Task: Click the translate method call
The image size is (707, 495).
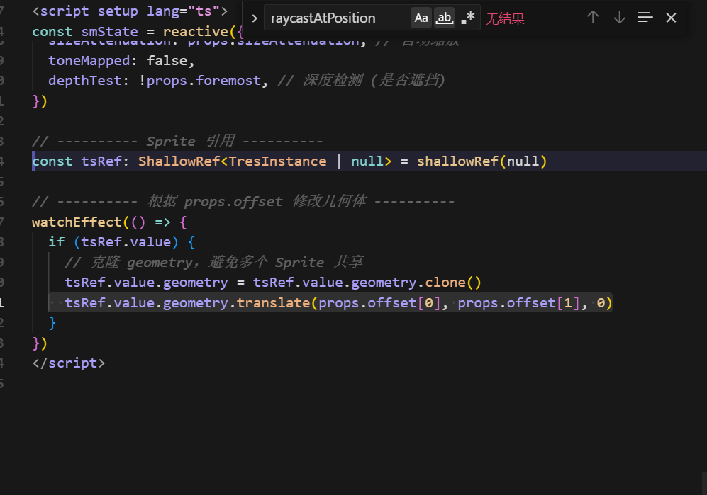Action: click(x=273, y=303)
